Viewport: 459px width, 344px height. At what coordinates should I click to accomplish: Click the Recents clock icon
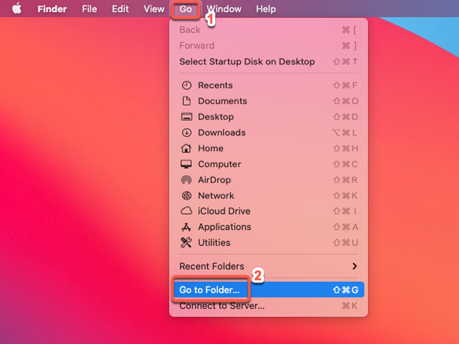coord(186,86)
